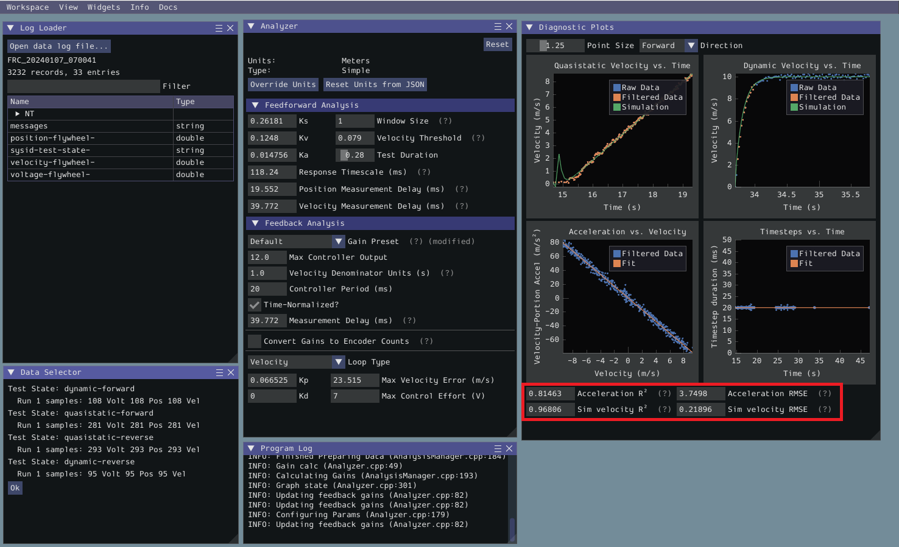The width and height of the screenshot is (899, 547).
Task: Change Direction using the Forward dropdown
Action: pyautogui.click(x=691, y=45)
